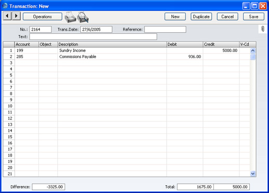Select debit amount 936.00
The image size is (269, 193).
[x=184, y=57]
